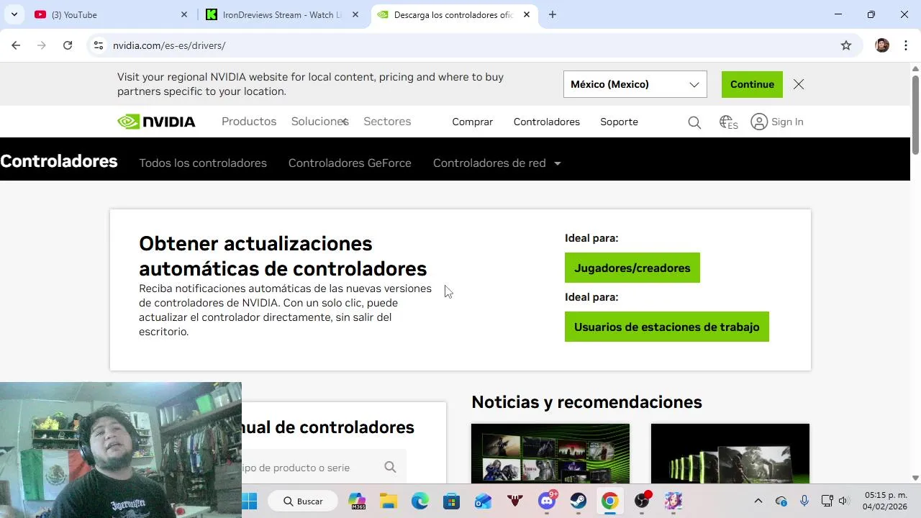Open OBS Studio from taskbar

click(642, 501)
